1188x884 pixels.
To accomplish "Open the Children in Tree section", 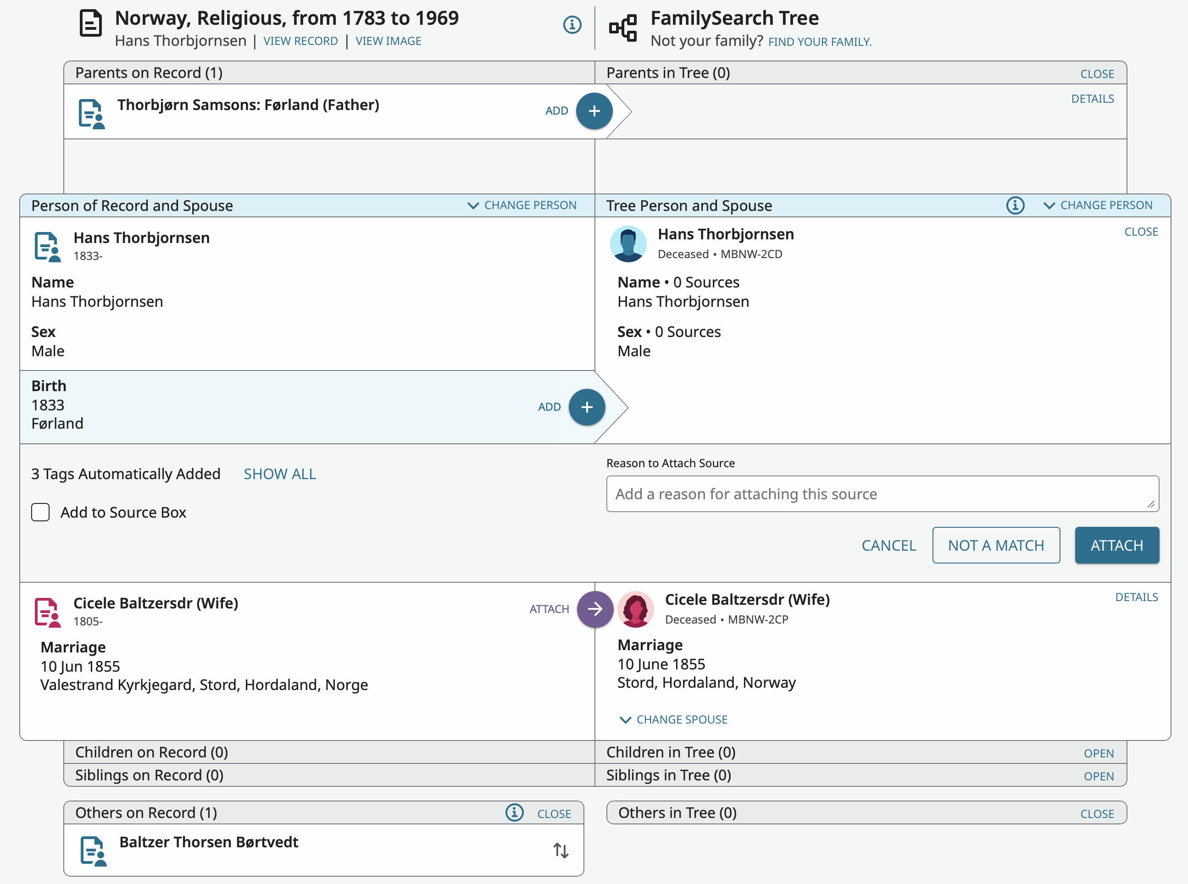I will 1098,753.
